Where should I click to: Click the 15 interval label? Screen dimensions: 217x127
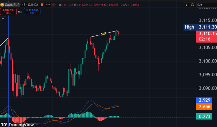tap(24, 5)
